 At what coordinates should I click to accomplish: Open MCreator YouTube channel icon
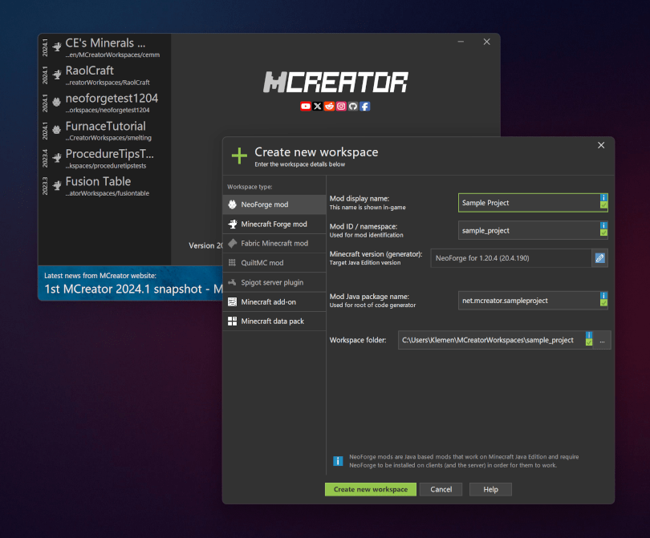point(306,107)
